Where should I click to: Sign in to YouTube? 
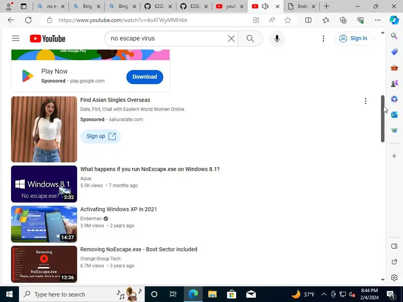tap(353, 39)
